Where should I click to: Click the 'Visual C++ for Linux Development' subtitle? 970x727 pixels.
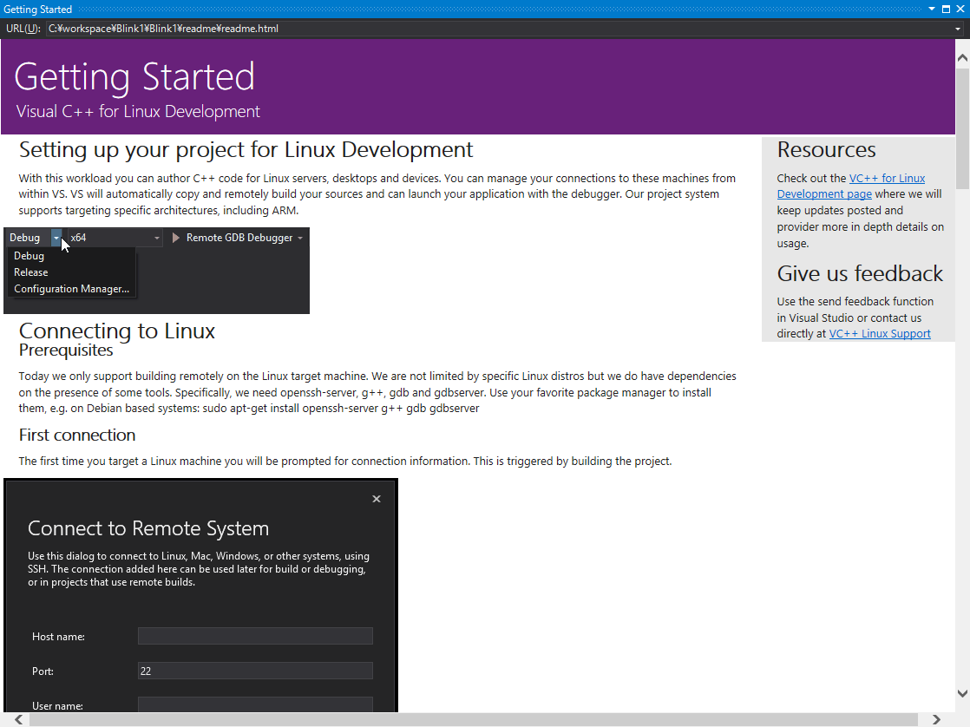pos(138,111)
